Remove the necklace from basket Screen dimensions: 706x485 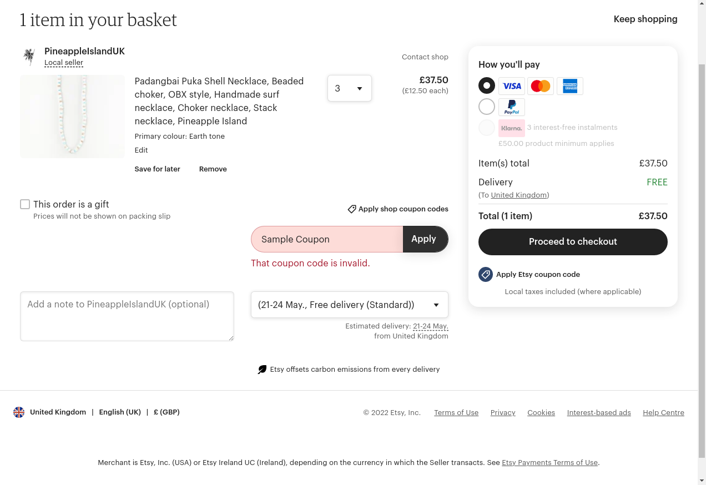[213, 169]
